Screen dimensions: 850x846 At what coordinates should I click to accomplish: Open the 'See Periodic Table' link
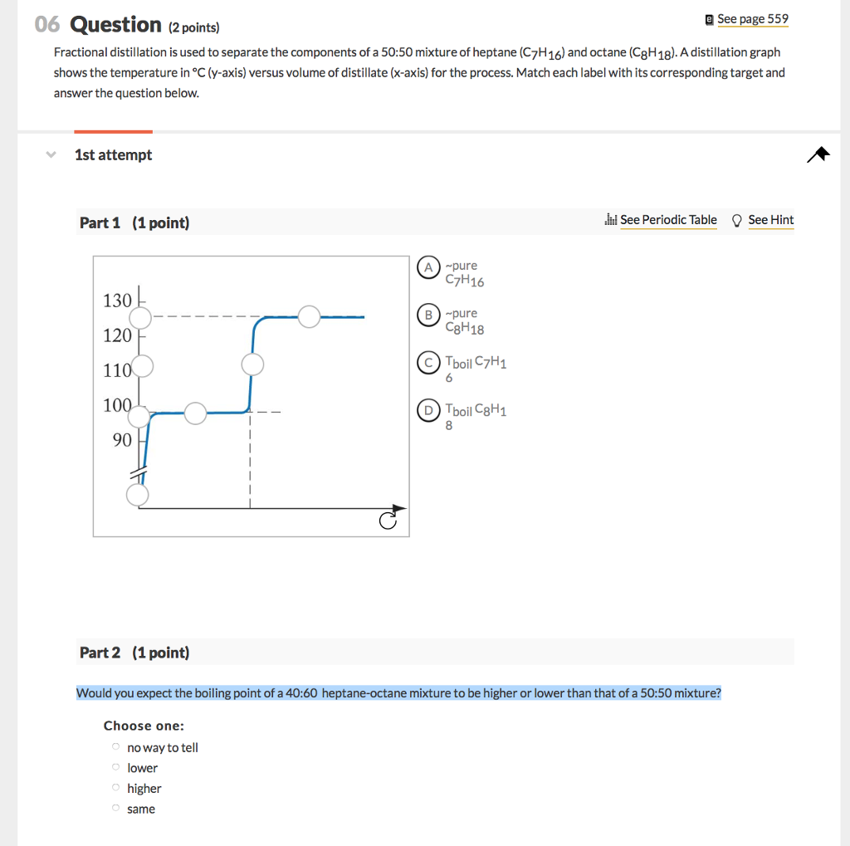point(669,220)
